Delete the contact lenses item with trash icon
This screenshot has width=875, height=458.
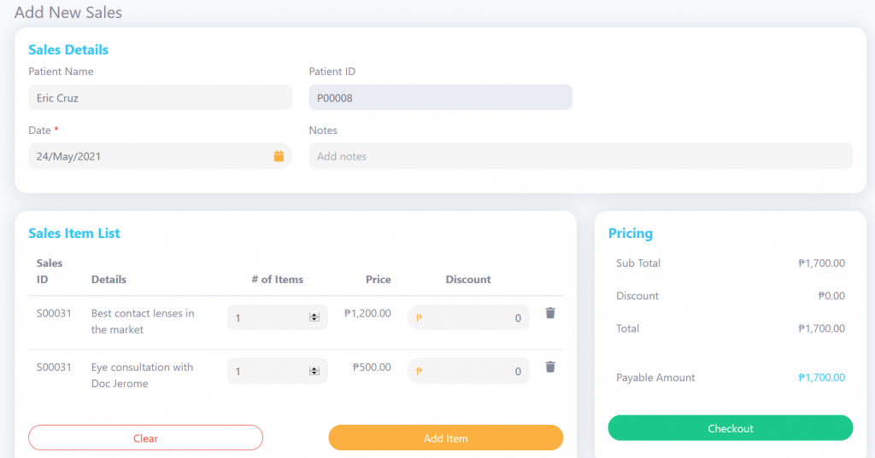tap(550, 313)
